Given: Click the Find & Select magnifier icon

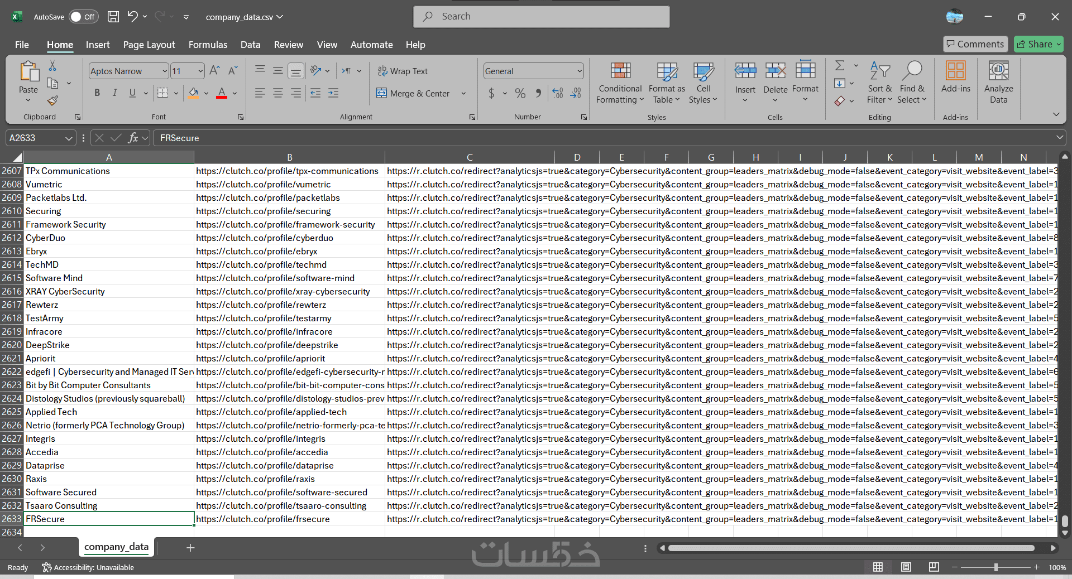Looking at the screenshot, I should pyautogui.click(x=912, y=71).
